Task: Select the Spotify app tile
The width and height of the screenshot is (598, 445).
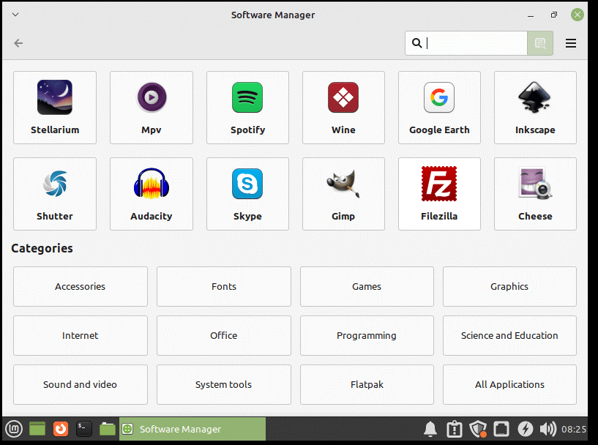Action: (247, 108)
